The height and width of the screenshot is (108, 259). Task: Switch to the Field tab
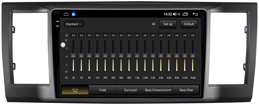[x=103, y=90]
